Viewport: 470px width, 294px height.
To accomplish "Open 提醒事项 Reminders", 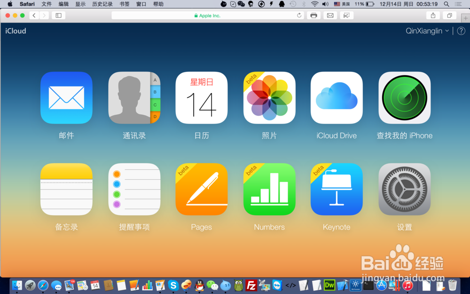I will pos(134,189).
